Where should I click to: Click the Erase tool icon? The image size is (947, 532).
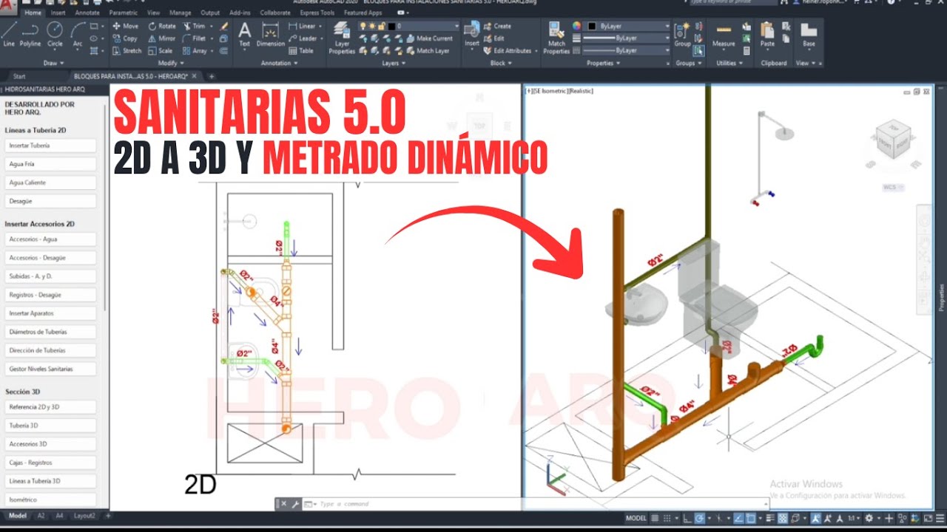224,26
